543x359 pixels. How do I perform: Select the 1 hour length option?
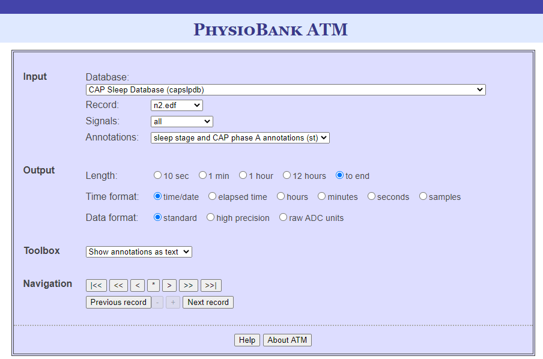(x=243, y=175)
